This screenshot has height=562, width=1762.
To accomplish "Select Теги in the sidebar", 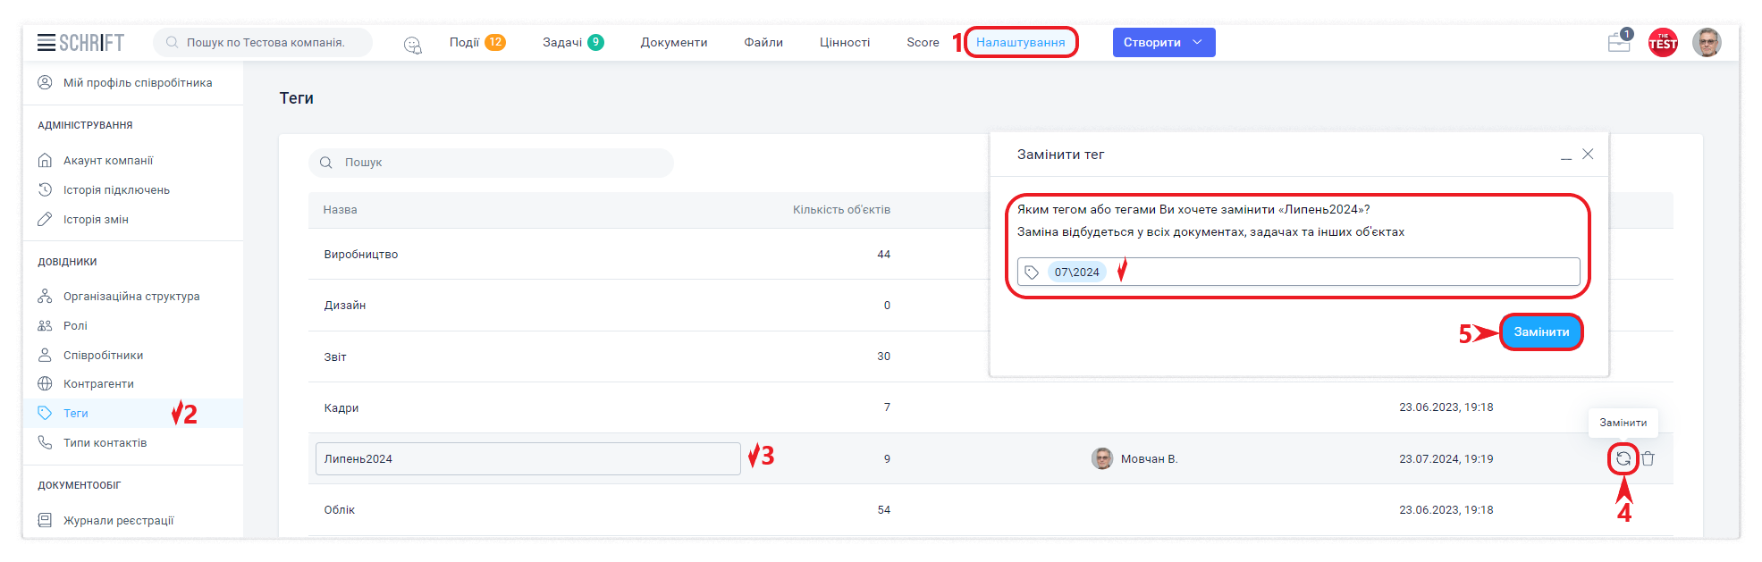I will pyautogui.click(x=76, y=413).
